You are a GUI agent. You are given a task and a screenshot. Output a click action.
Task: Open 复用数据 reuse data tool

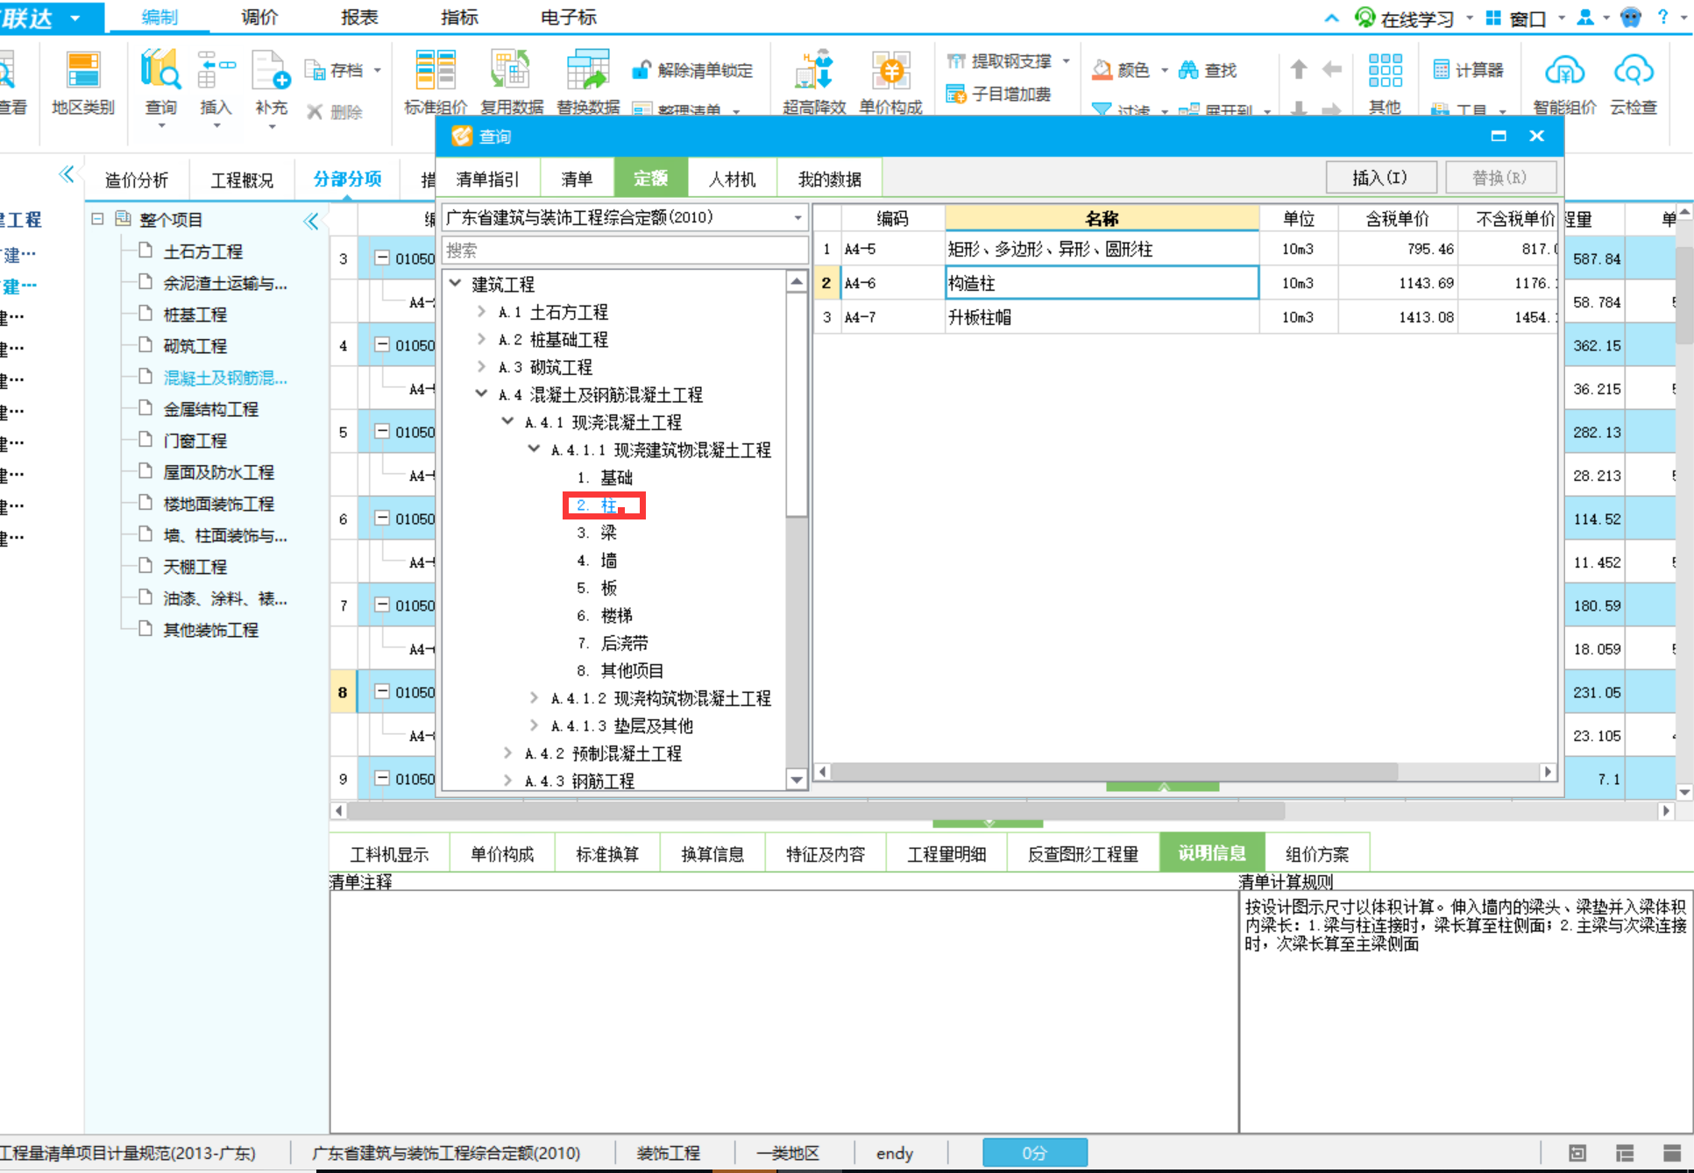(512, 83)
